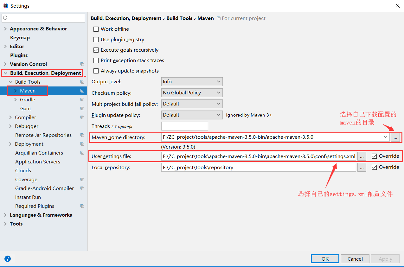The image size is (404, 267).
Task: Toggle Override for Local repository
Action: coord(374,167)
